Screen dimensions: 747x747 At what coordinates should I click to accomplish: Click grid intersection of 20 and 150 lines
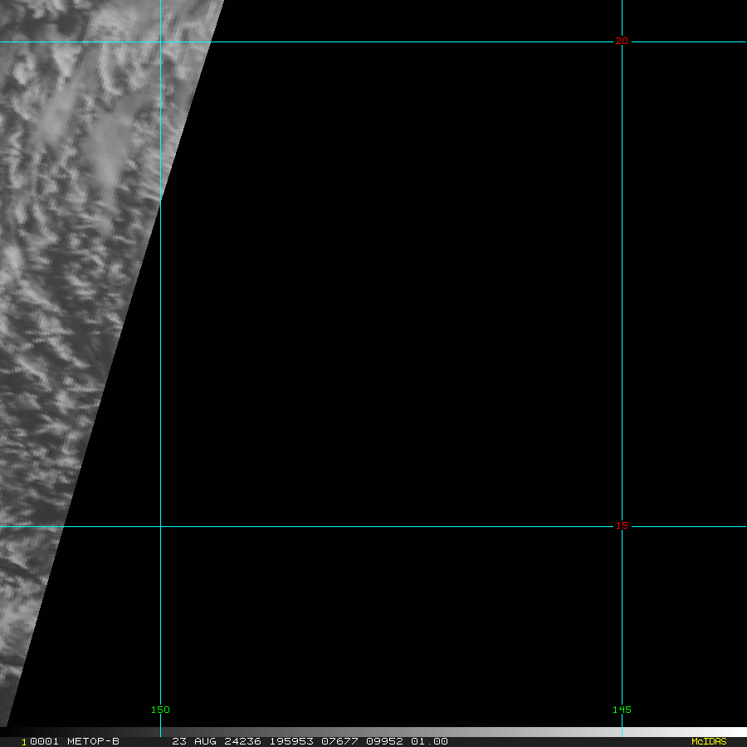tap(160, 42)
